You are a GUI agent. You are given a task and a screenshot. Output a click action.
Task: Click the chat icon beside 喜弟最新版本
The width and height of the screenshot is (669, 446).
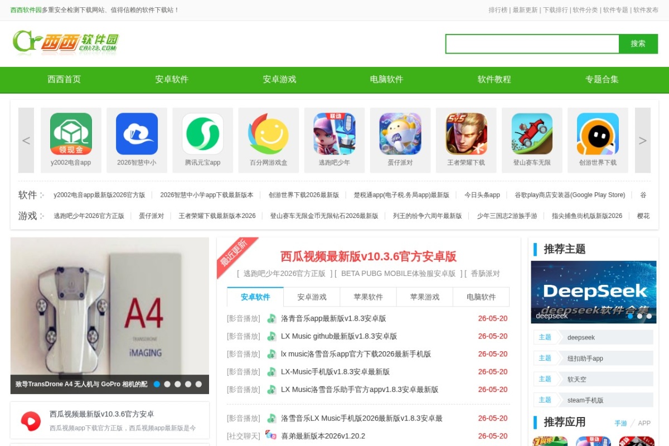tap(271, 435)
